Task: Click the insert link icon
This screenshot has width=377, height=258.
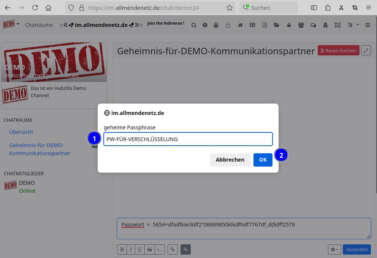Action: coord(173,249)
